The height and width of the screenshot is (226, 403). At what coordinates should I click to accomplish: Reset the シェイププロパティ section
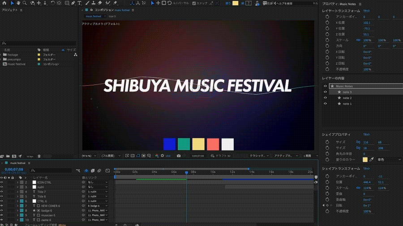tap(366, 134)
